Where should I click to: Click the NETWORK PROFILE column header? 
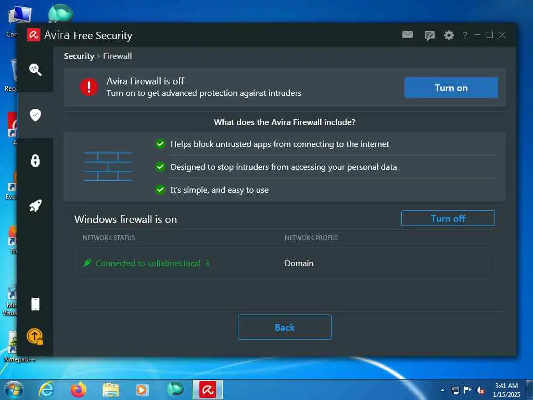click(311, 238)
